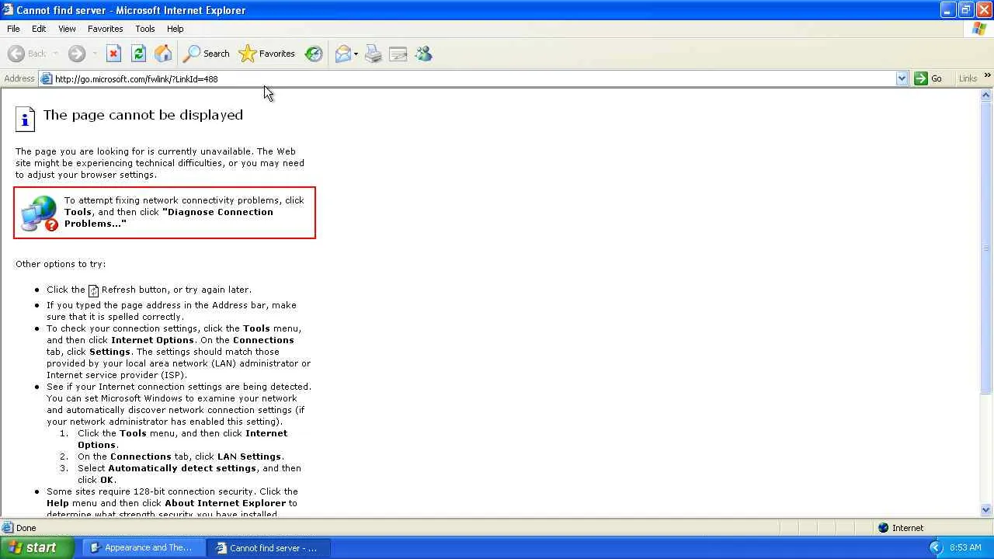The width and height of the screenshot is (994, 559).
Task: Click the page icon in the Address bar
Action: coord(47,78)
